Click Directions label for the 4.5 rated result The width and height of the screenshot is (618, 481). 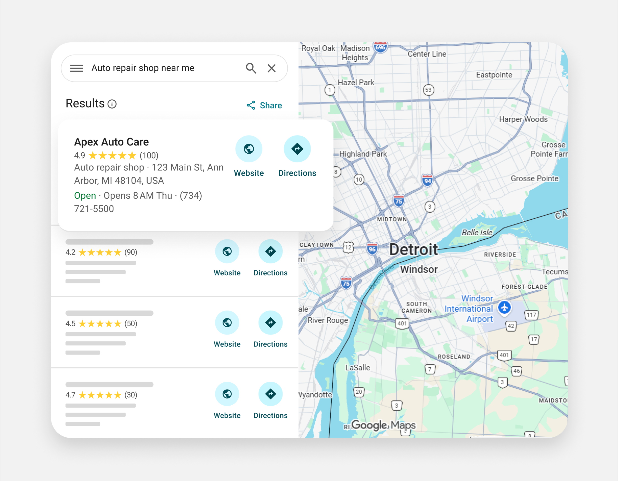coord(271,344)
